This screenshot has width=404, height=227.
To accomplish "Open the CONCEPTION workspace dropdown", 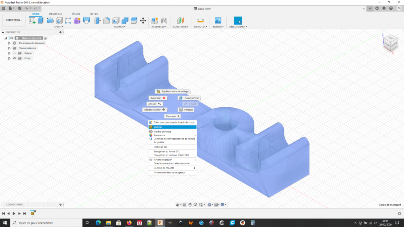I will point(14,20).
